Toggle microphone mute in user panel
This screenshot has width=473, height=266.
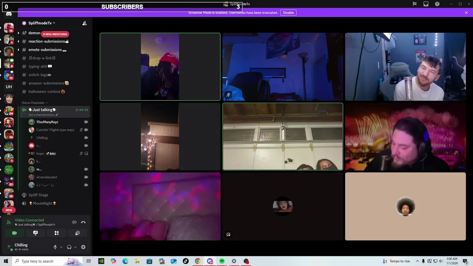pyautogui.click(x=55, y=247)
